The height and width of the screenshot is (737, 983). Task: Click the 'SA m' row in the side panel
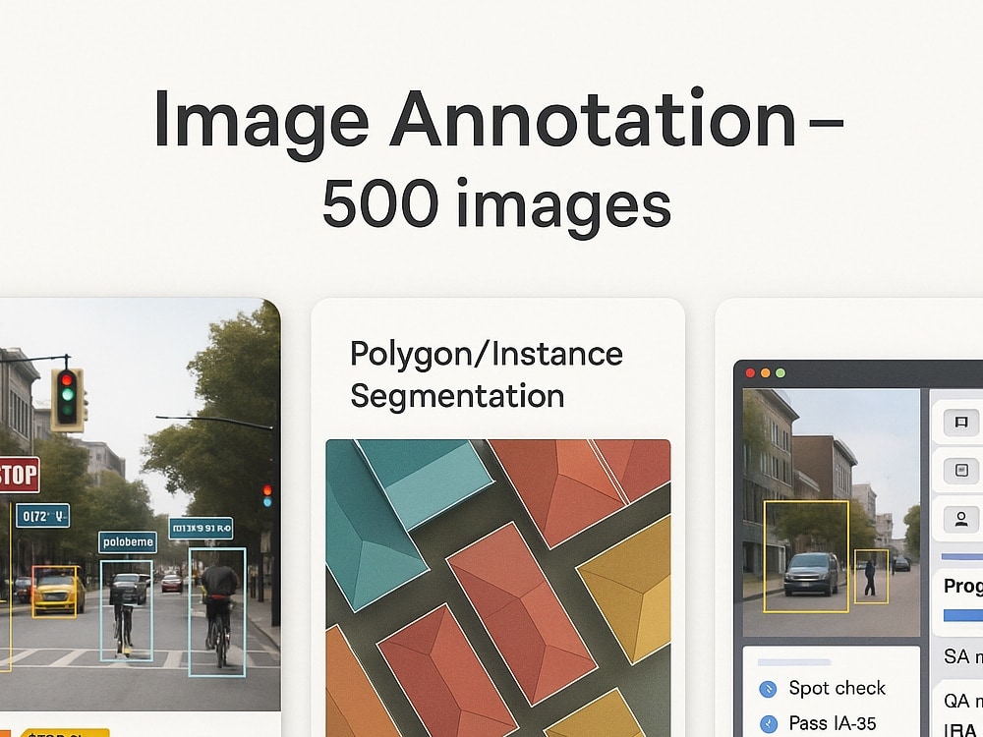[x=963, y=656]
